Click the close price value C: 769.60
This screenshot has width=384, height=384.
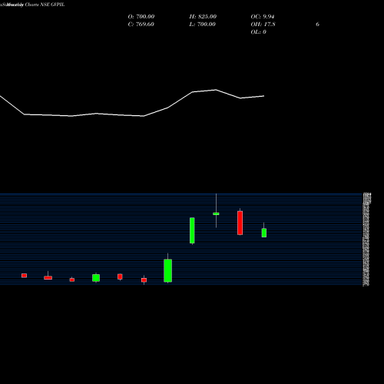click(141, 25)
